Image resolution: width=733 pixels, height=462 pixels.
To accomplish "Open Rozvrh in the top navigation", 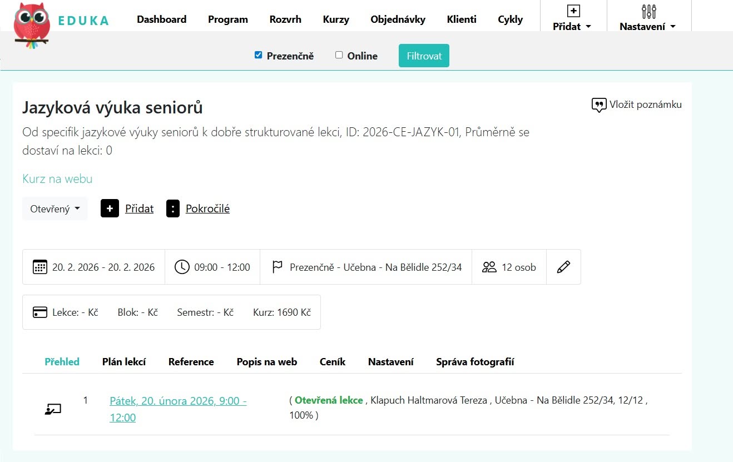I will [x=285, y=19].
